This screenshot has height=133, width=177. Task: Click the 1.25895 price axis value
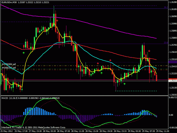pyautogui.click(x=173, y=31)
